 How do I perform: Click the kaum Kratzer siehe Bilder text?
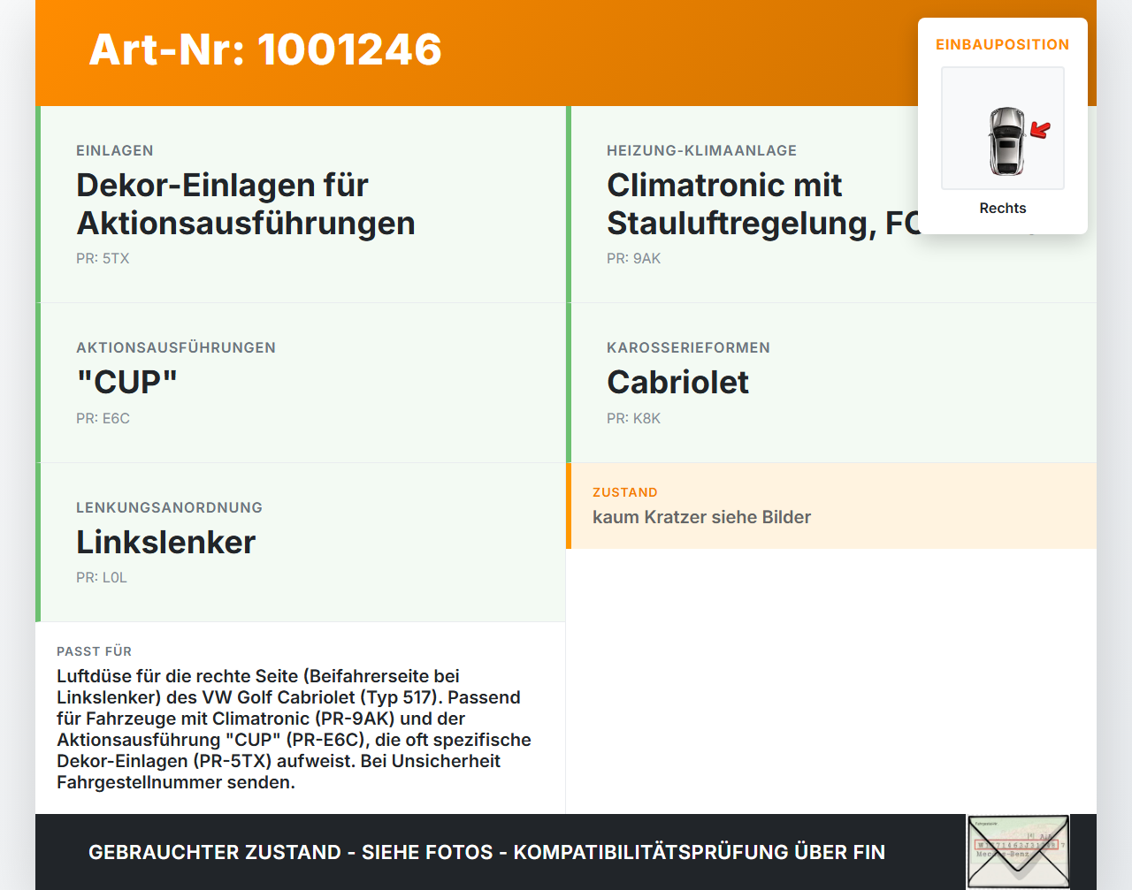tap(701, 517)
